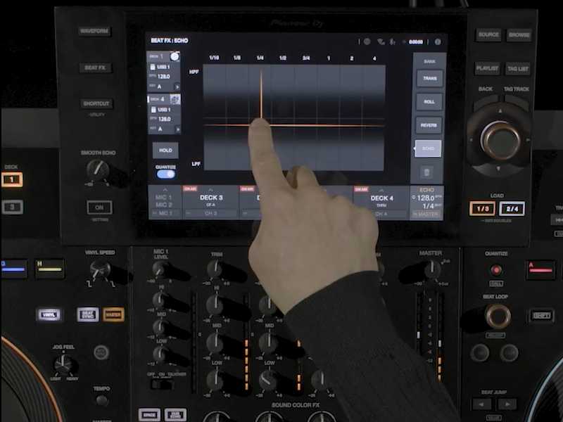Click the Vinyl Speed knob
Screen dimensions: 563x422
point(100,270)
